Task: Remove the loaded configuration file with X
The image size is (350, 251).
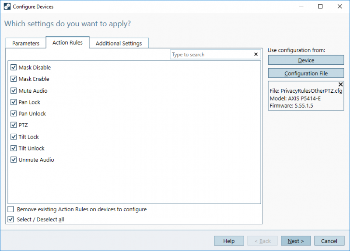Action: pos(340,84)
